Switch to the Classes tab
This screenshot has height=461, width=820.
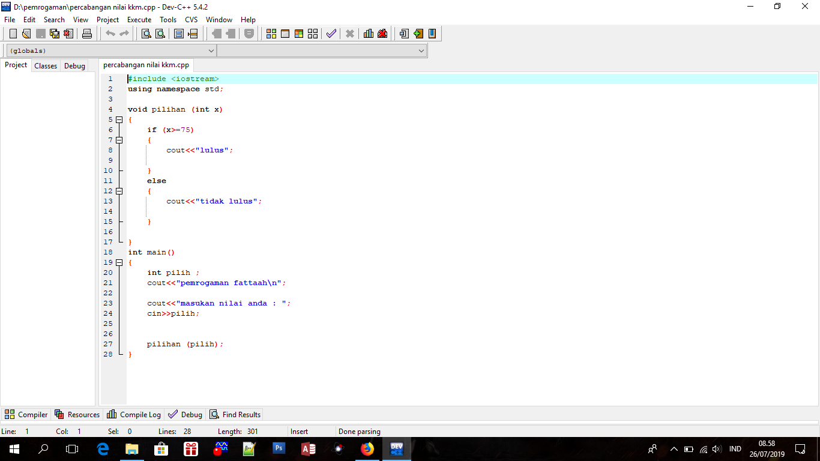pos(46,66)
